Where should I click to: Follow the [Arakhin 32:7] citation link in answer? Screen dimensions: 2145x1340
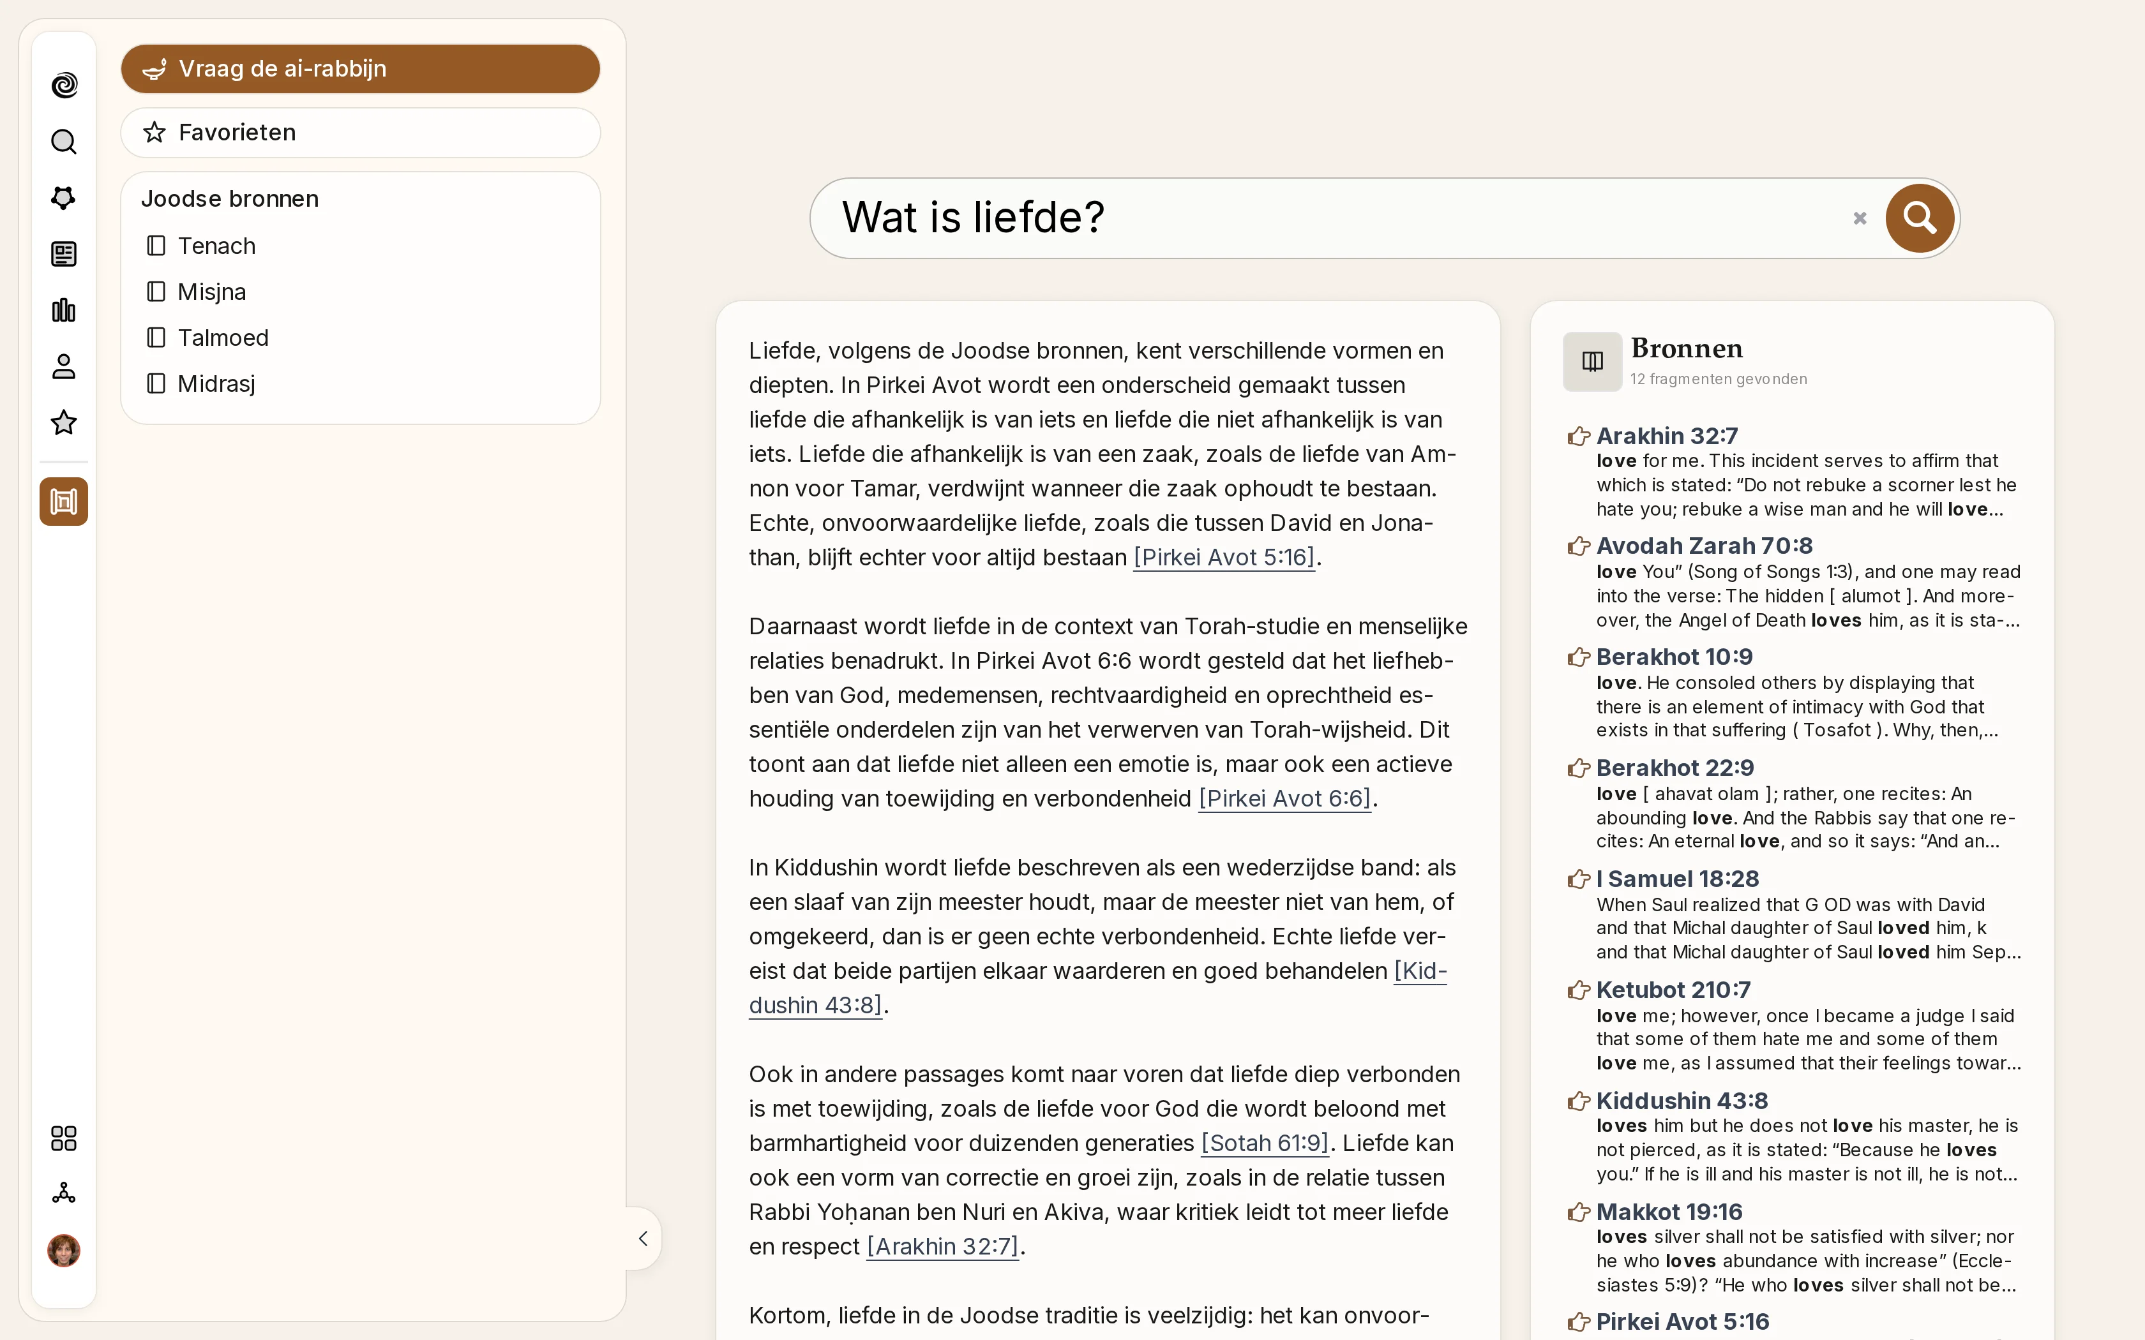pos(942,1247)
